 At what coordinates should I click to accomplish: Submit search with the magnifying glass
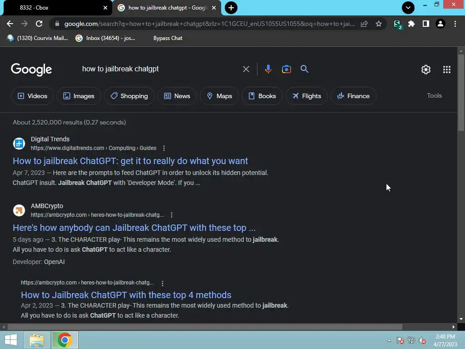(x=304, y=69)
